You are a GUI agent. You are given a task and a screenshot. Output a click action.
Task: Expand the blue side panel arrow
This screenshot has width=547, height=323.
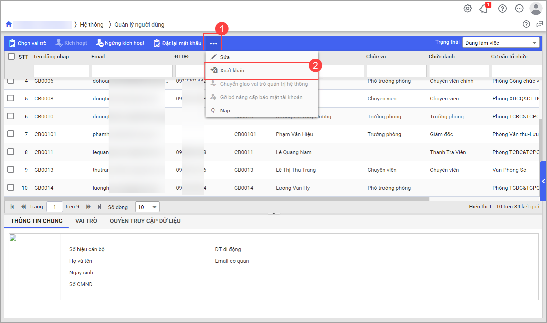click(x=543, y=181)
